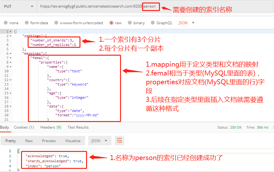The width and height of the screenshot is (274, 172).
Task: Select the none body option
Action: pyautogui.click(x=11, y=23)
